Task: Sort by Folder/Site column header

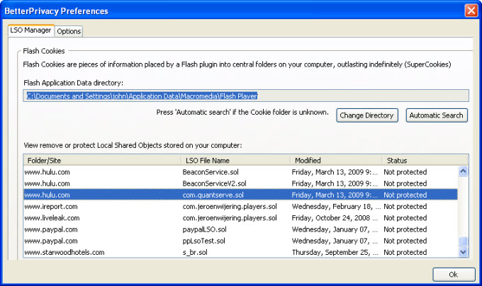Action: [102, 160]
